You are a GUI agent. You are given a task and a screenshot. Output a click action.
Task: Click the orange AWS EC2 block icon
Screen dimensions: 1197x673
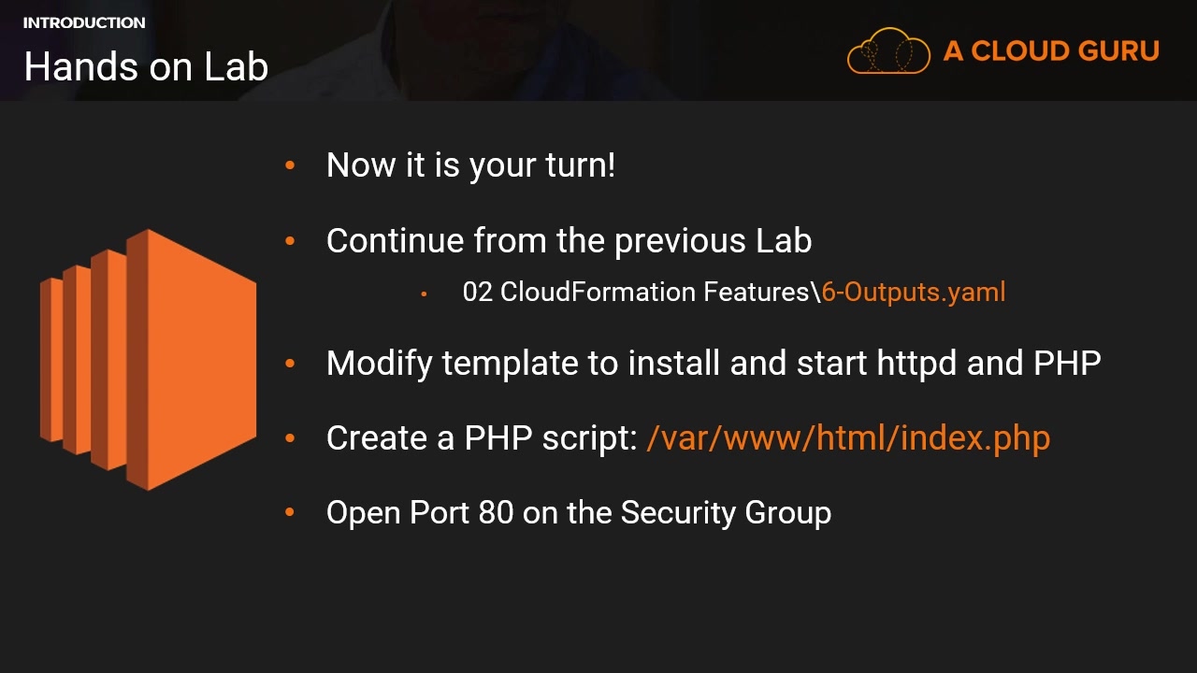(148, 360)
